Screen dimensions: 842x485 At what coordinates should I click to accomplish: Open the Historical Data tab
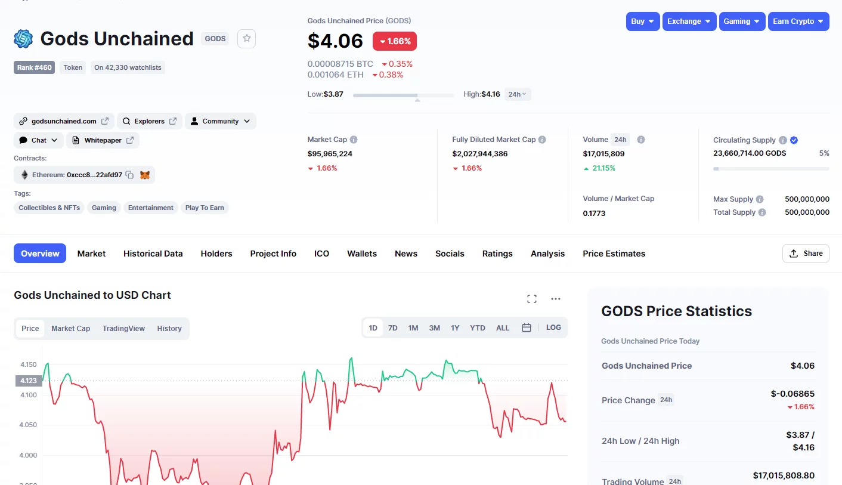153,254
